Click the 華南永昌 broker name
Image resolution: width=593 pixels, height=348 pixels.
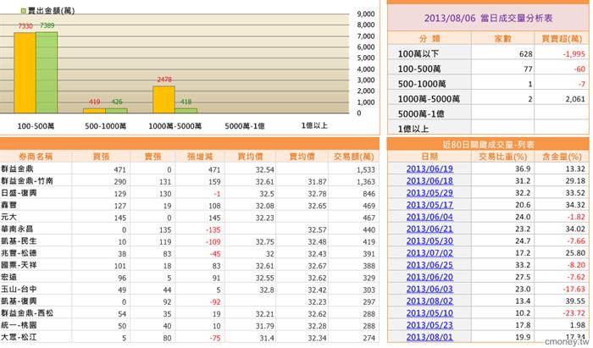(17, 229)
